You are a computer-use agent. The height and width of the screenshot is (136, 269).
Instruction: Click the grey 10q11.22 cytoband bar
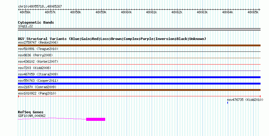[x=139, y=29]
